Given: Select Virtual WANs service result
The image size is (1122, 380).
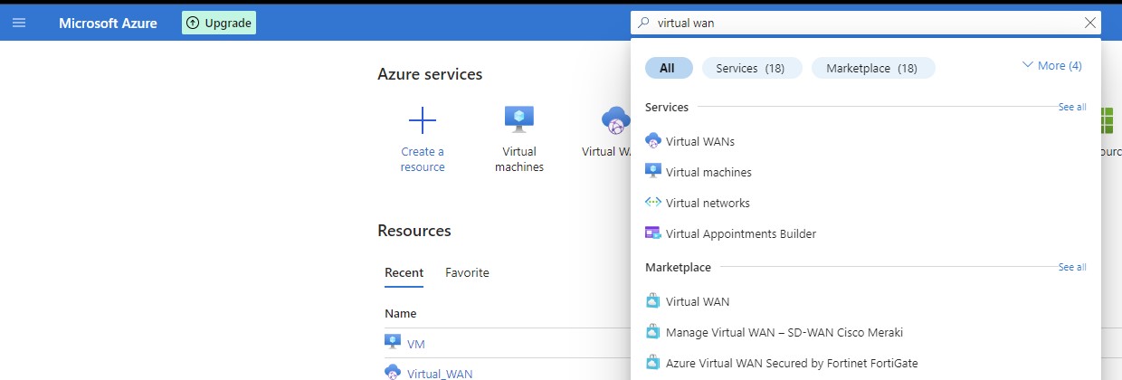Looking at the screenshot, I should (x=699, y=141).
